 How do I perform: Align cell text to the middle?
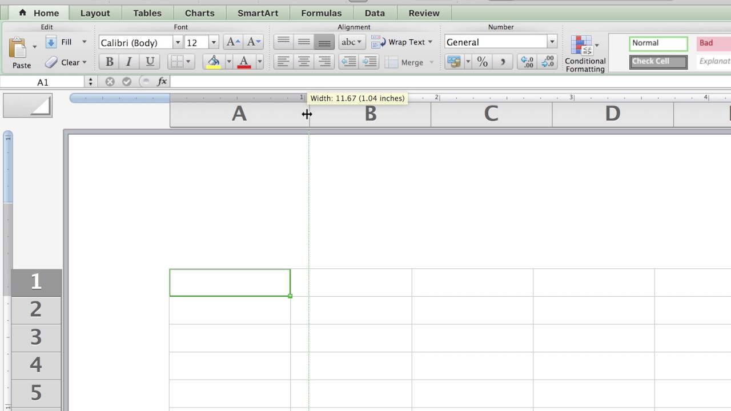(304, 42)
